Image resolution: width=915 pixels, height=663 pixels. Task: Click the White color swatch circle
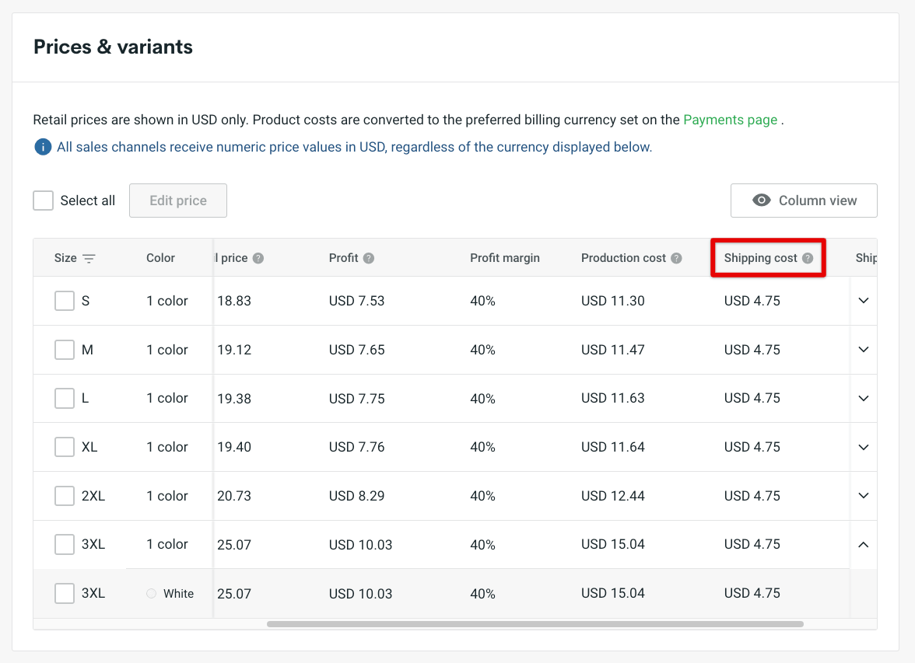click(x=152, y=594)
